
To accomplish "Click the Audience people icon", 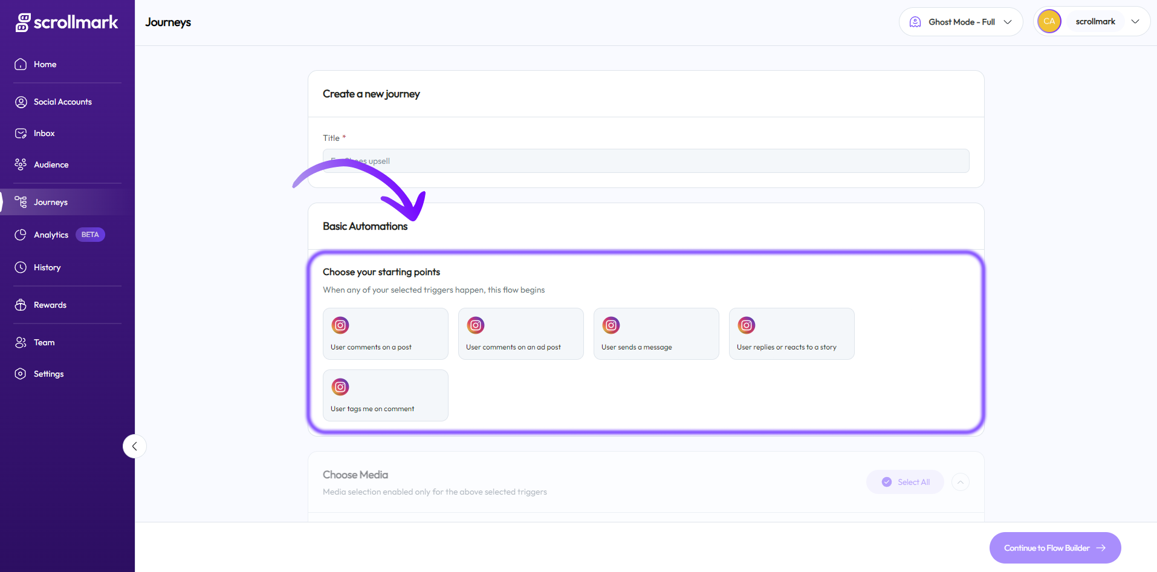I will coord(21,164).
